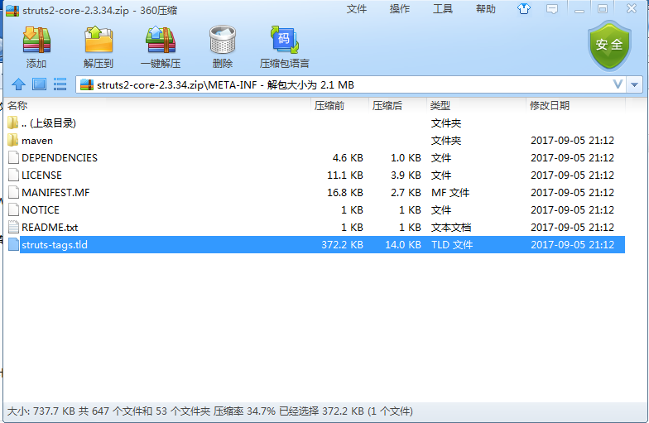Click the README.txt document icon

tap(13, 227)
